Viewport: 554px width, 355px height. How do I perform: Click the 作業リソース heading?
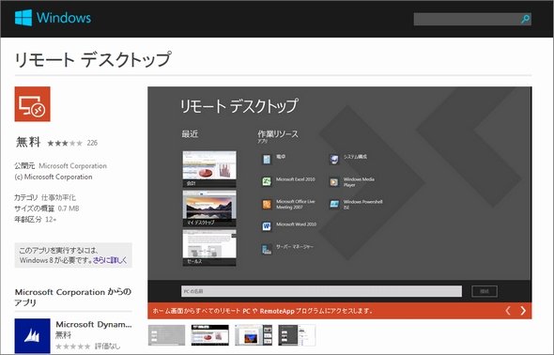point(278,134)
